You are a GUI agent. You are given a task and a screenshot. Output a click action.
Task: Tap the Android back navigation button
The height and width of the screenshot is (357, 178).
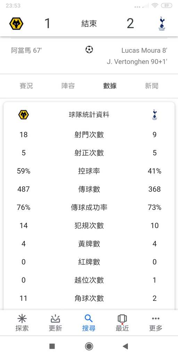click(x=125, y=346)
